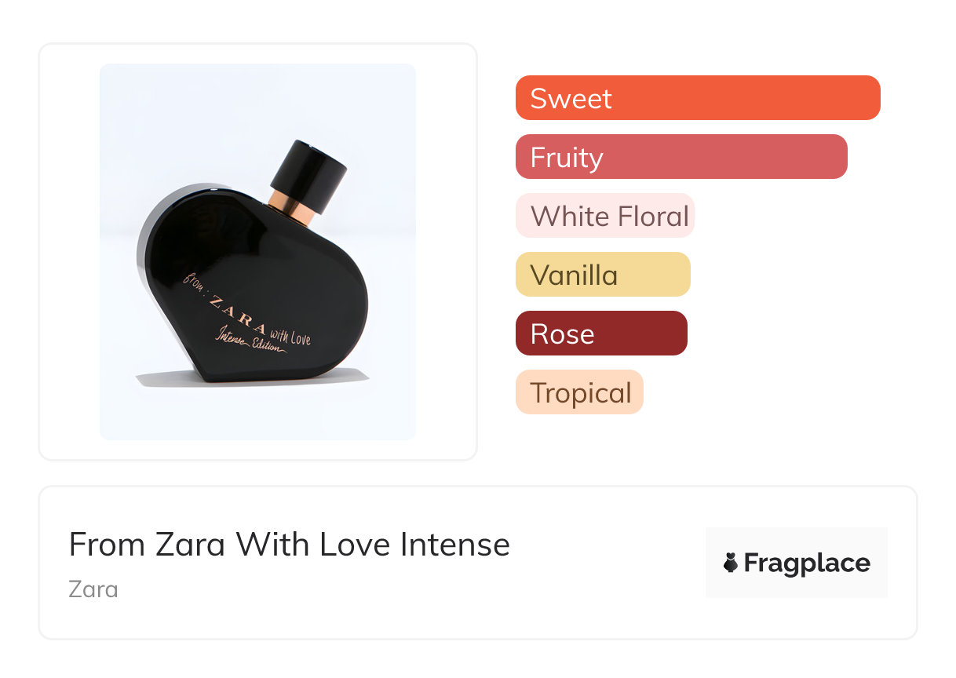Open the From Zara With Love Intense title
This screenshot has width=956, height=678.
(289, 545)
